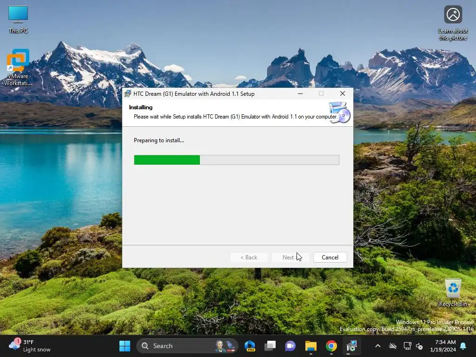Open the Windows Start menu

tap(125, 346)
